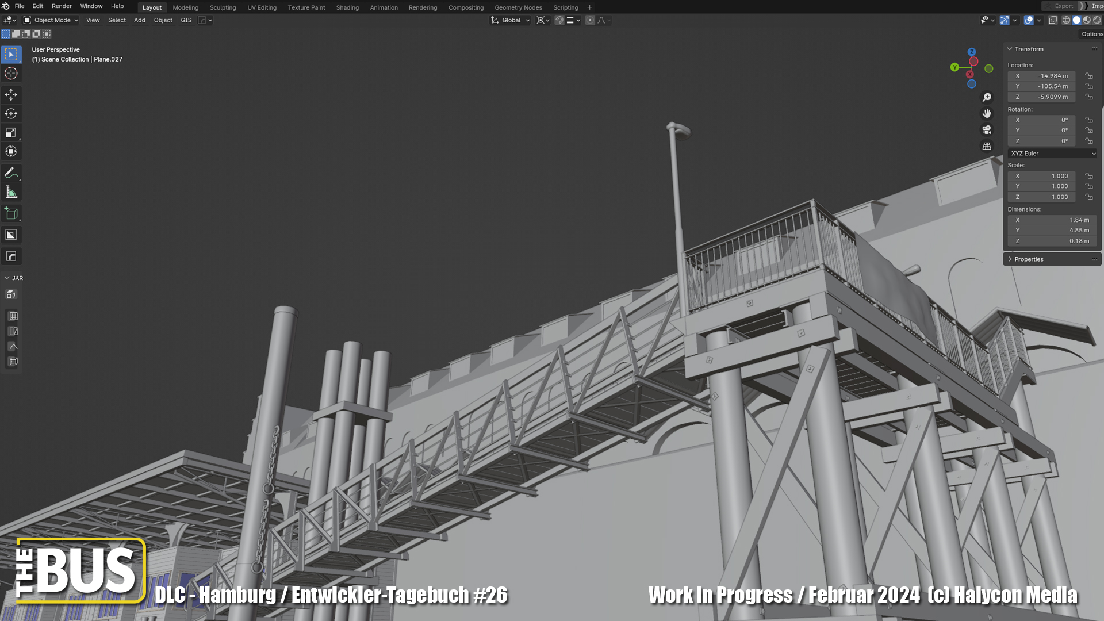Switch to the Shading workspace tab
1104x621 pixels.
[347, 7]
